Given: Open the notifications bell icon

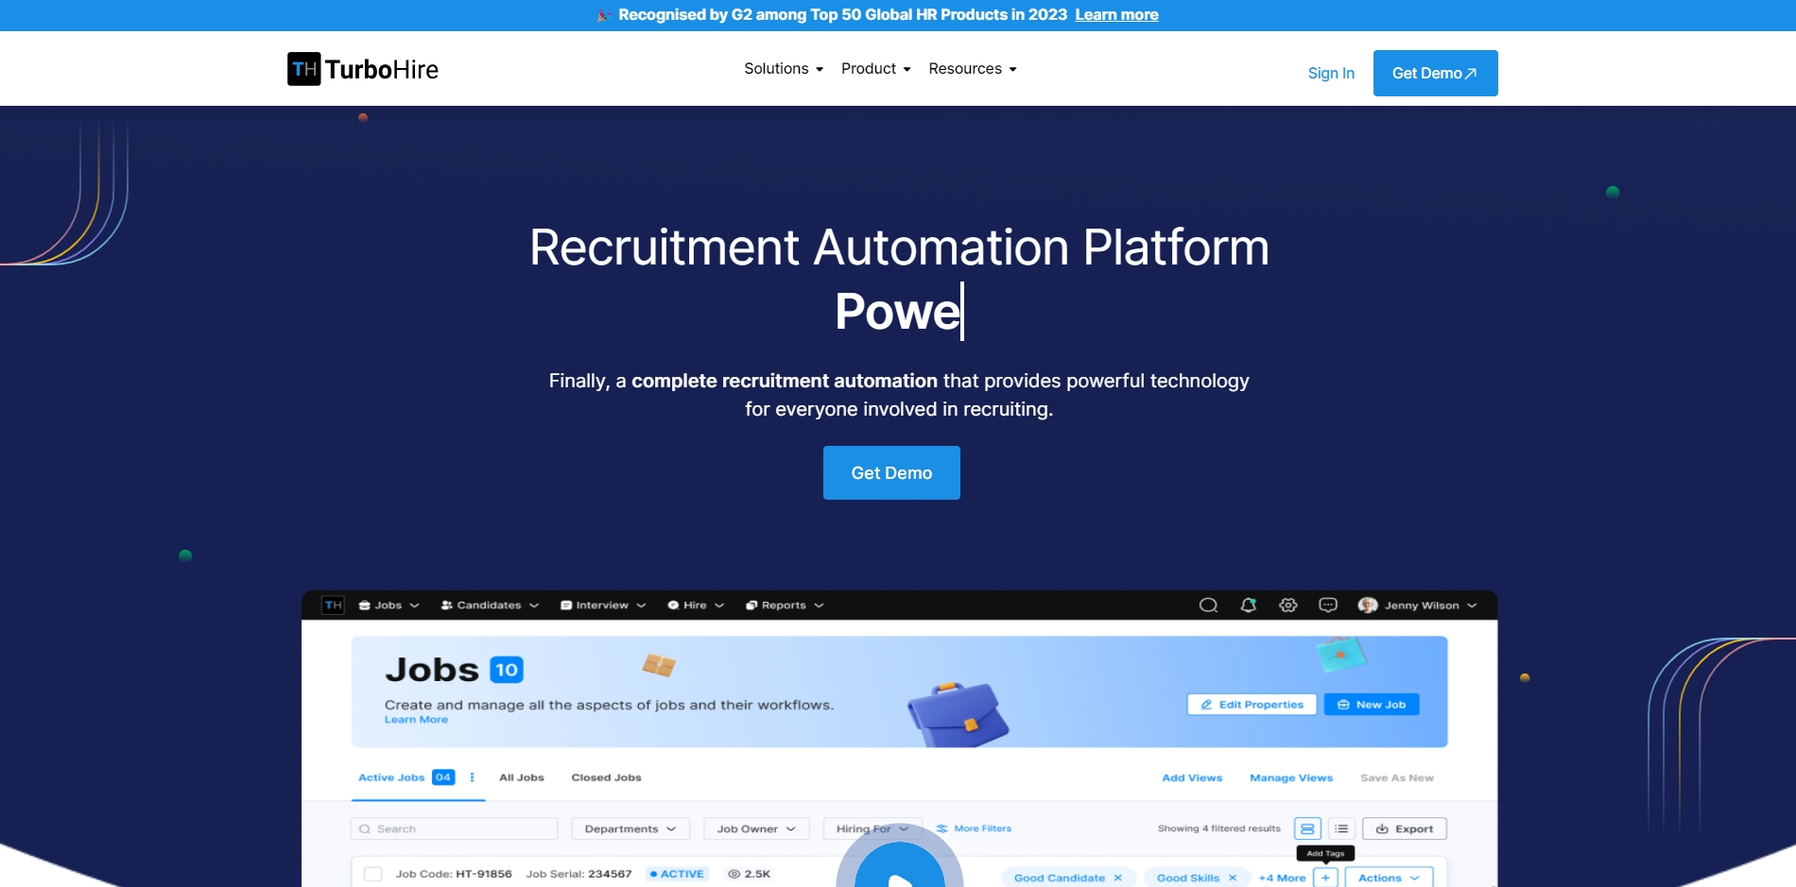Looking at the screenshot, I should [1249, 606].
